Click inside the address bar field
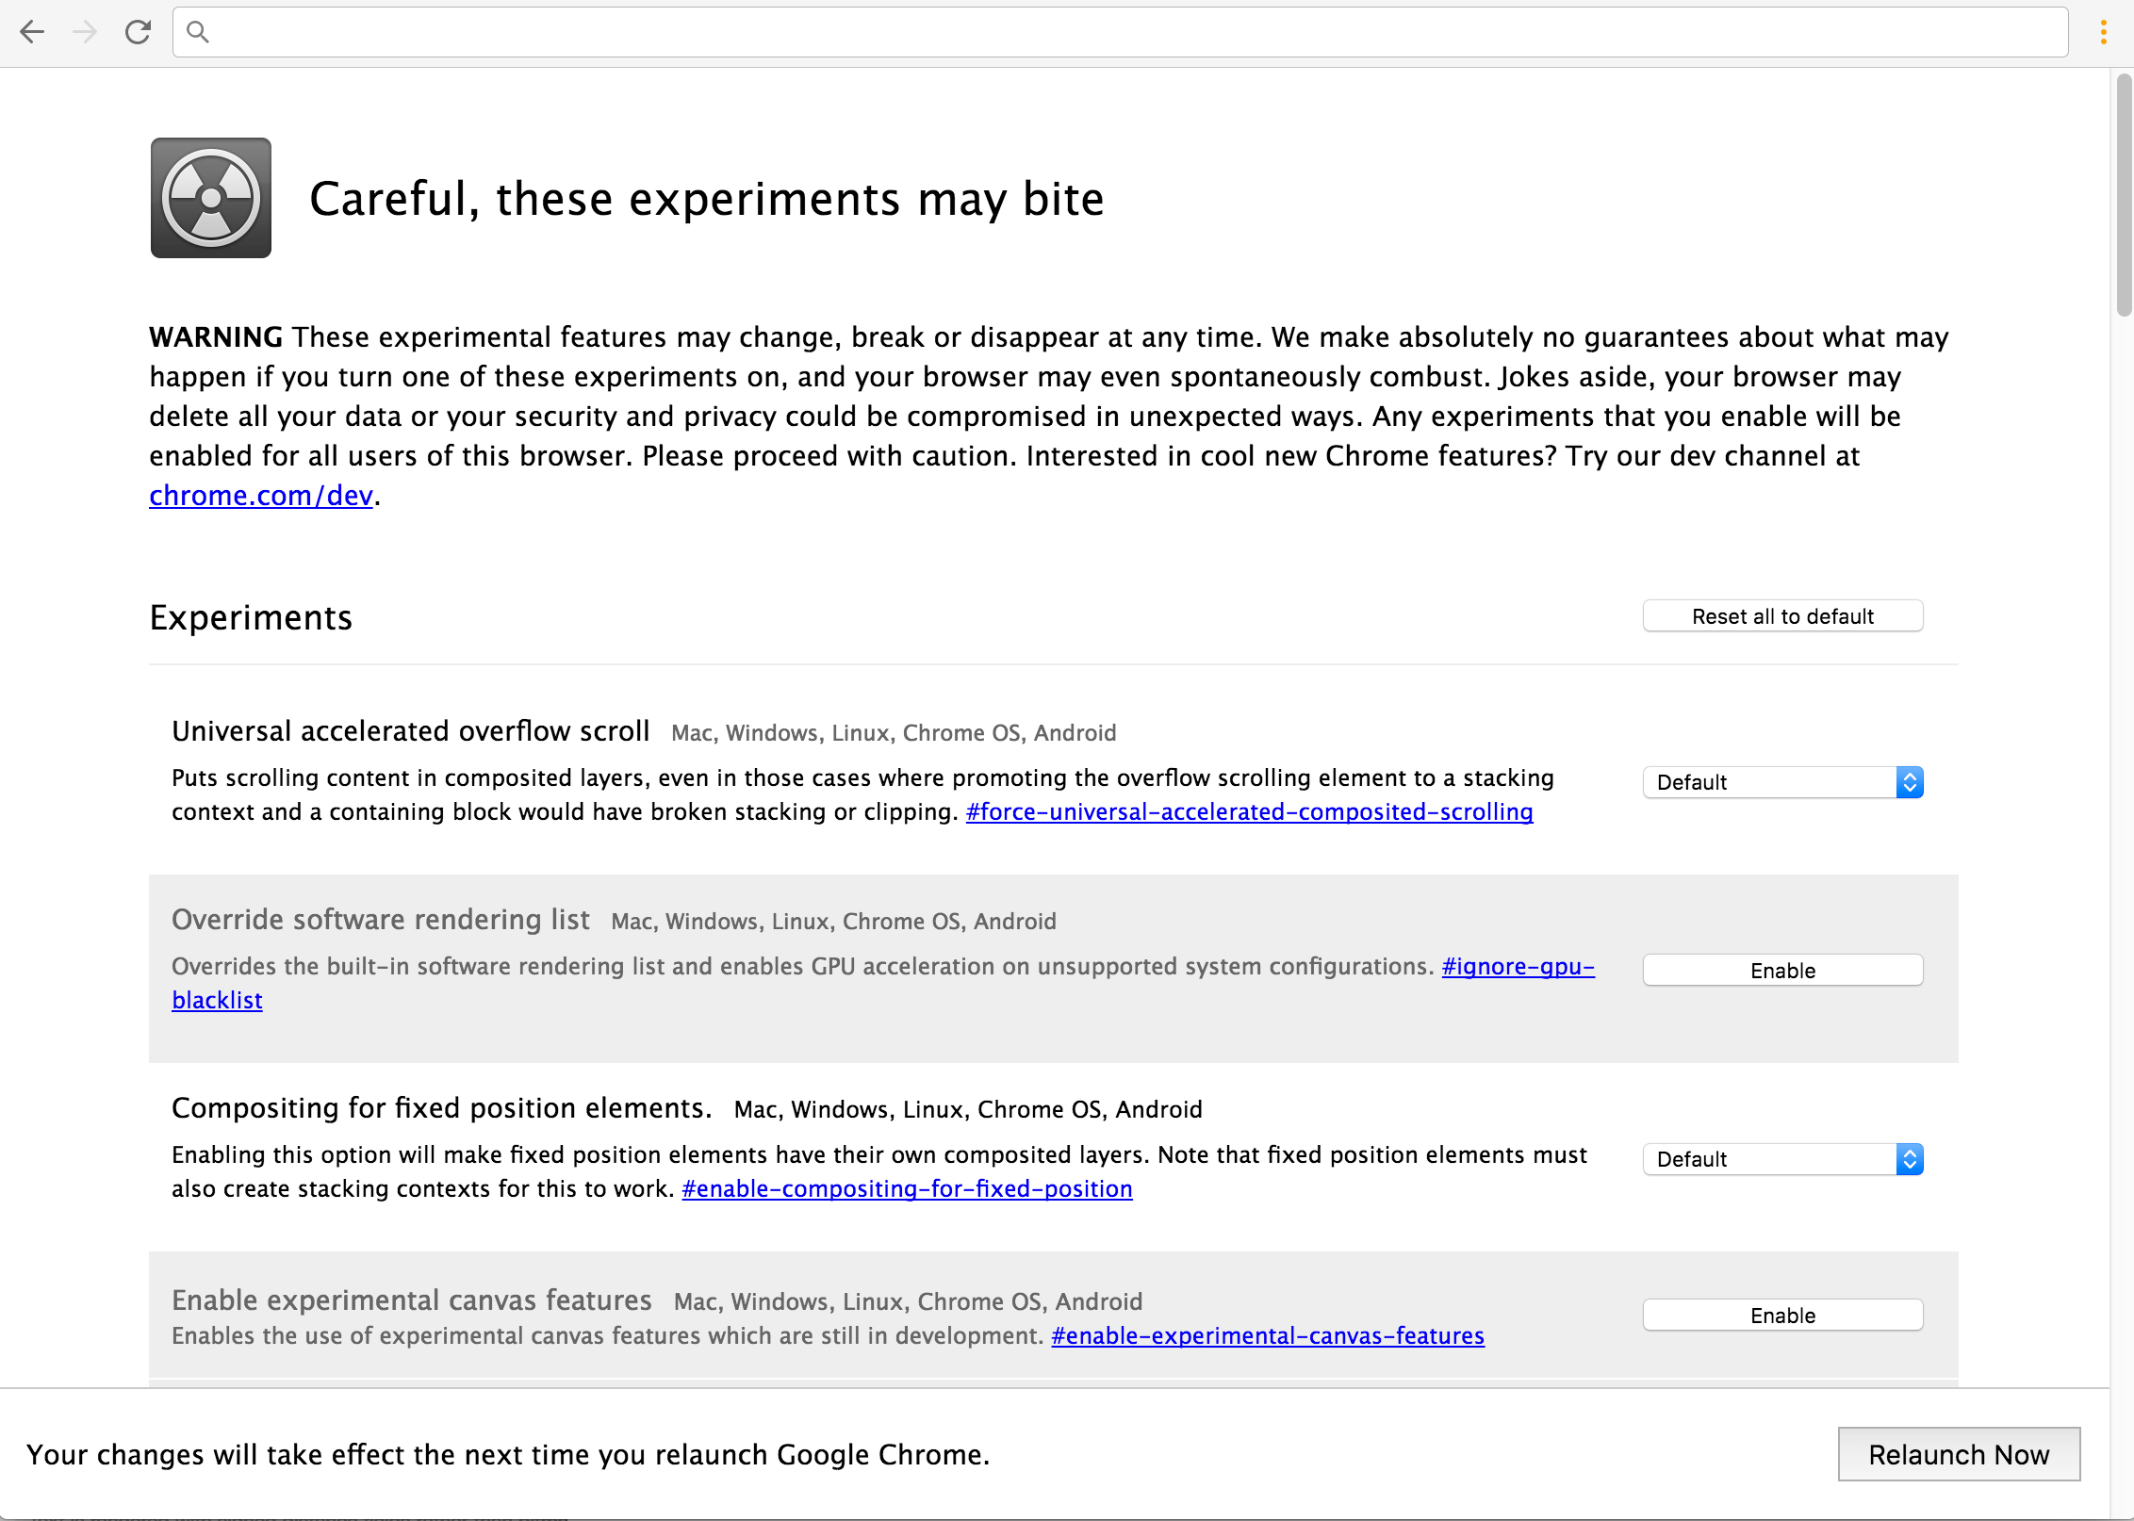The width and height of the screenshot is (2134, 1521). coord(1131,32)
